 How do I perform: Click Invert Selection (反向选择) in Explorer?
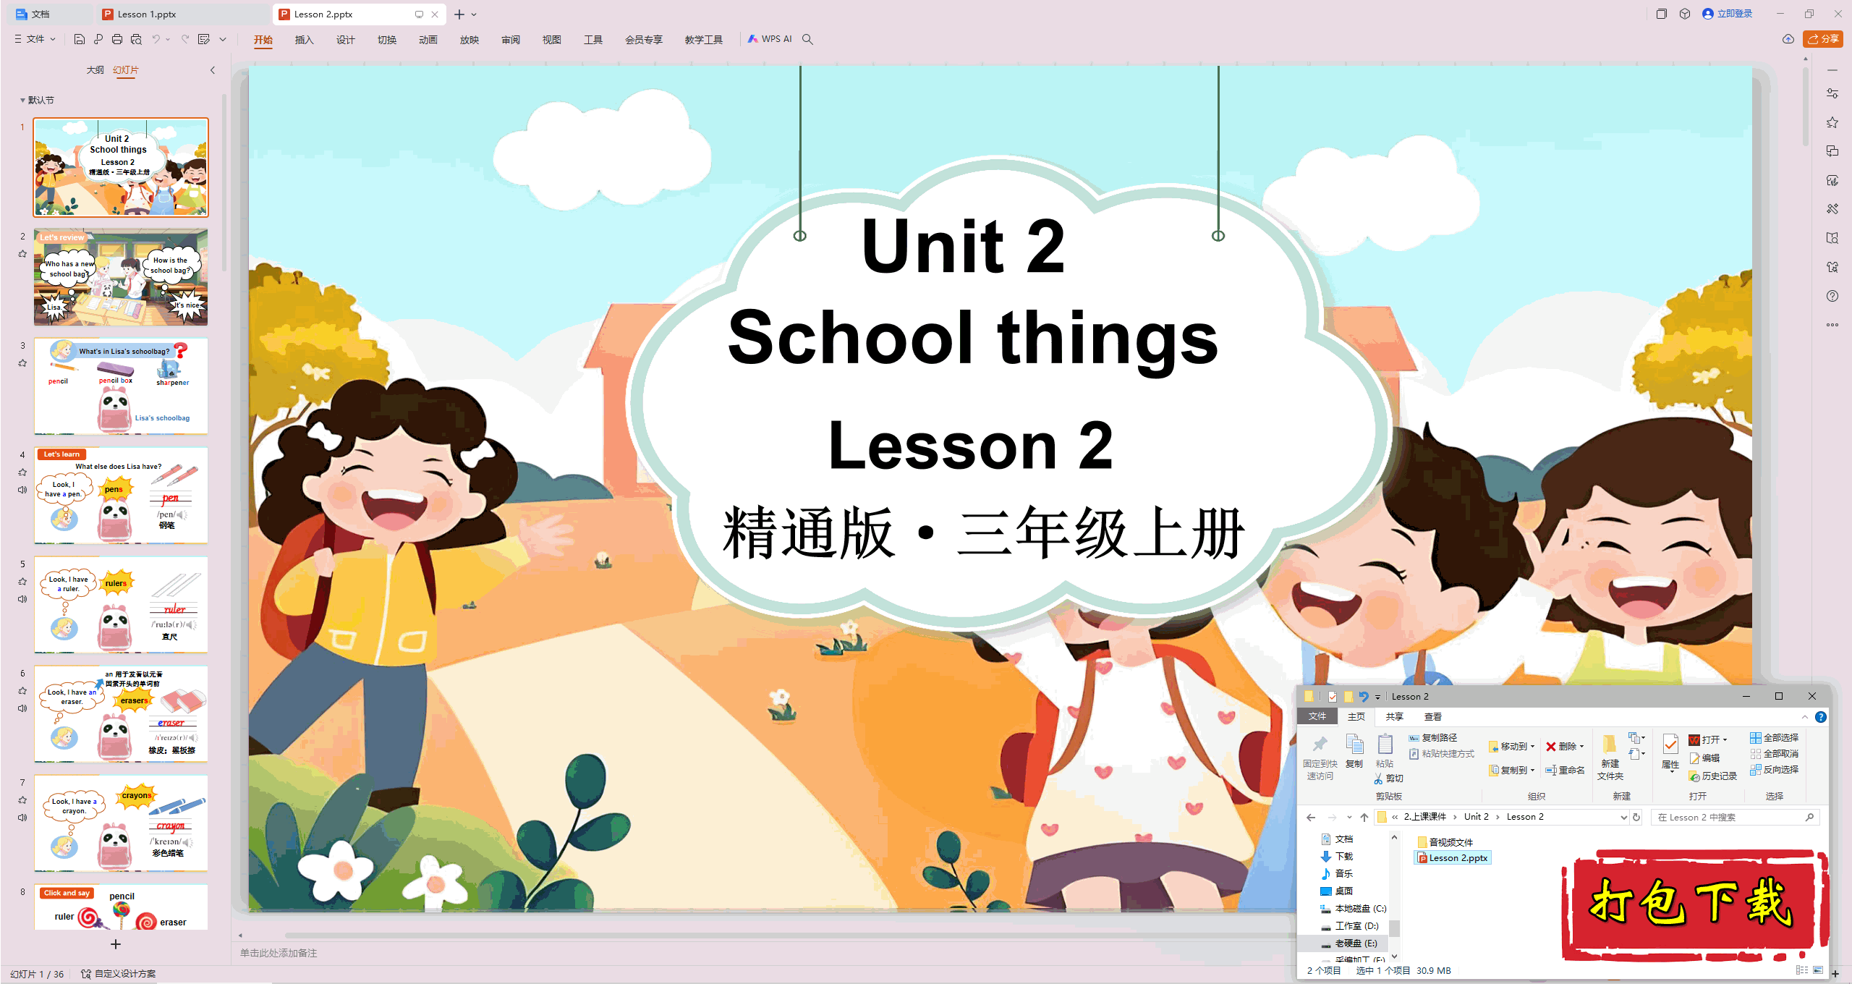(1774, 770)
